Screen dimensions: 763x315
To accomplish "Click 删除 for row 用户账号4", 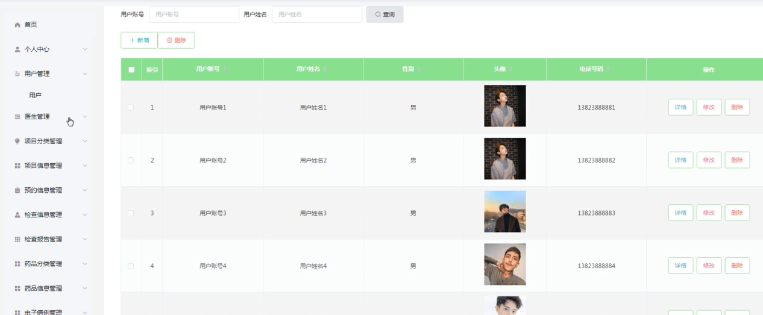I will coord(737,266).
